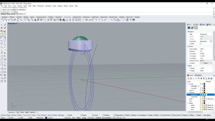This screenshot has width=215, height=121.
Task: Open the Projection dropdown in Viewport properties
Action: (211, 41)
